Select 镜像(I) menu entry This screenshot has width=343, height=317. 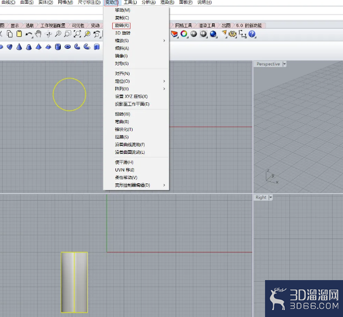tap(121, 56)
